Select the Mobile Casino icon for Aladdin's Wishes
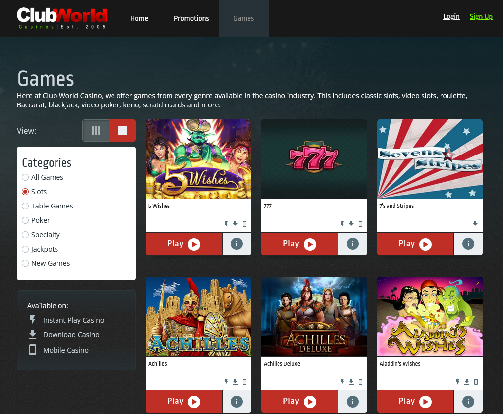Viewport: 503px width, 414px height. [x=476, y=382]
